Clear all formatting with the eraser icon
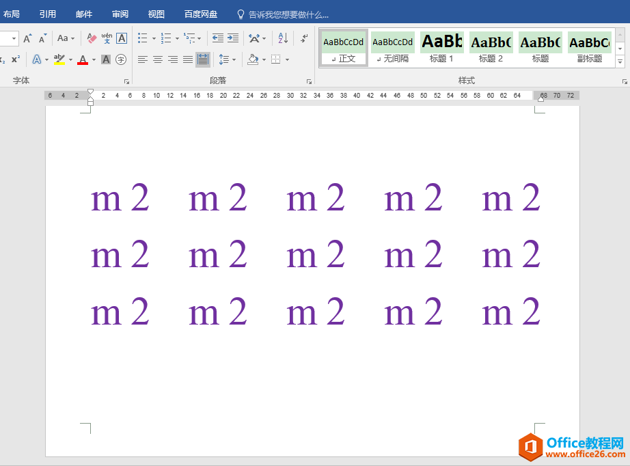The height and width of the screenshot is (466, 630). (92, 38)
